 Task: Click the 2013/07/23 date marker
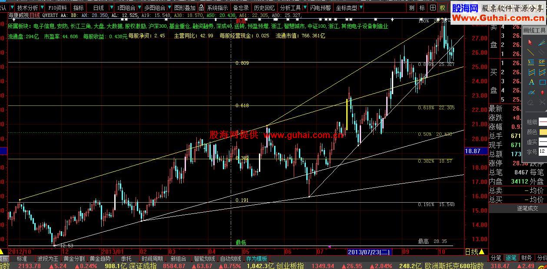(370, 252)
